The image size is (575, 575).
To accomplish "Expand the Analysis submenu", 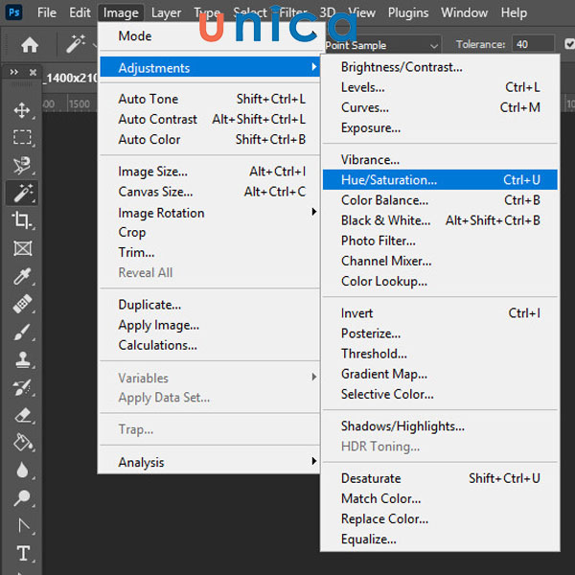I will pos(141,462).
